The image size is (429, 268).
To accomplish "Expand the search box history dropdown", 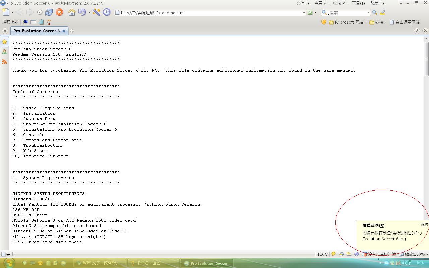I will coord(368,13).
